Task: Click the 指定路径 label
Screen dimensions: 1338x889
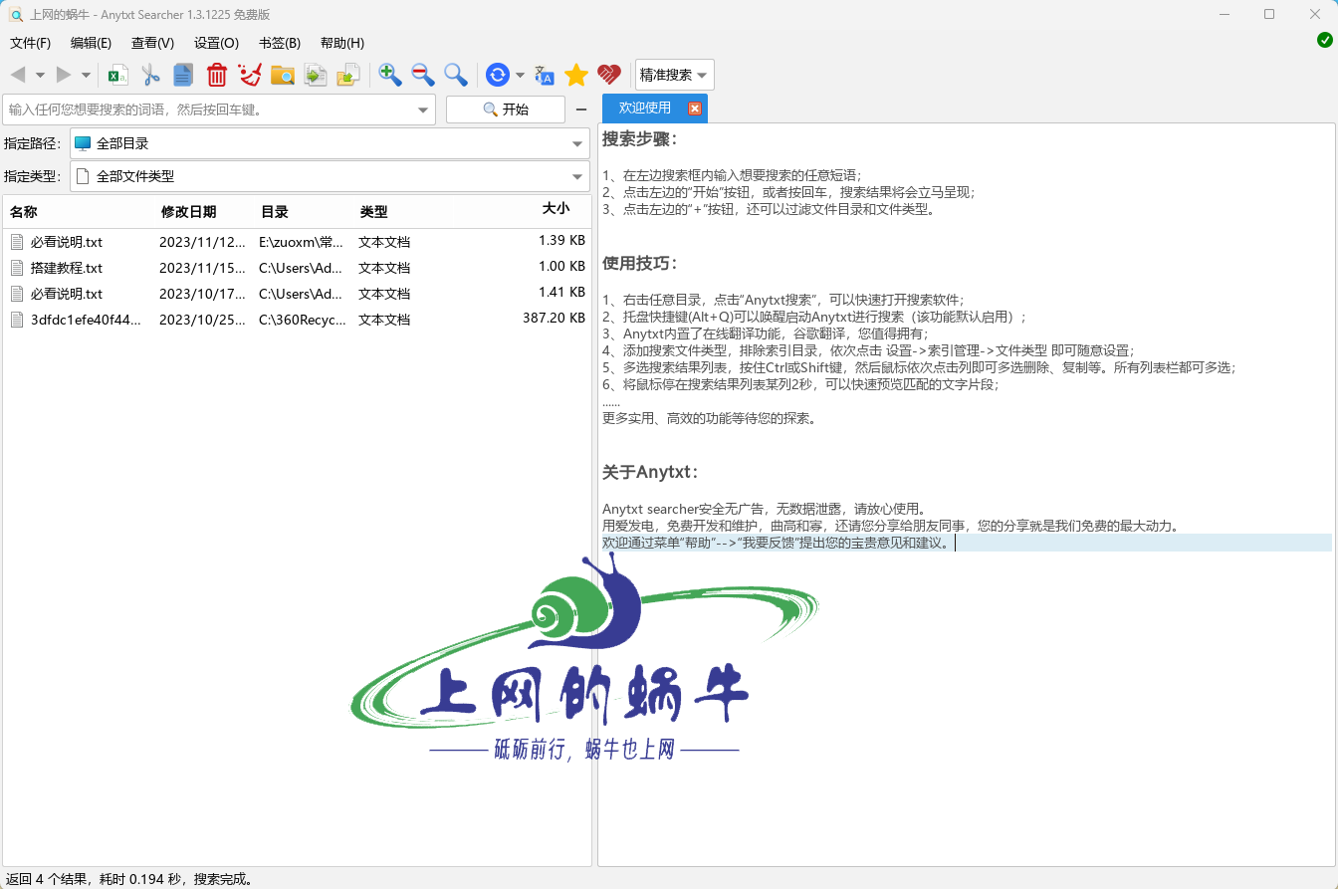Action: coord(33,143)
